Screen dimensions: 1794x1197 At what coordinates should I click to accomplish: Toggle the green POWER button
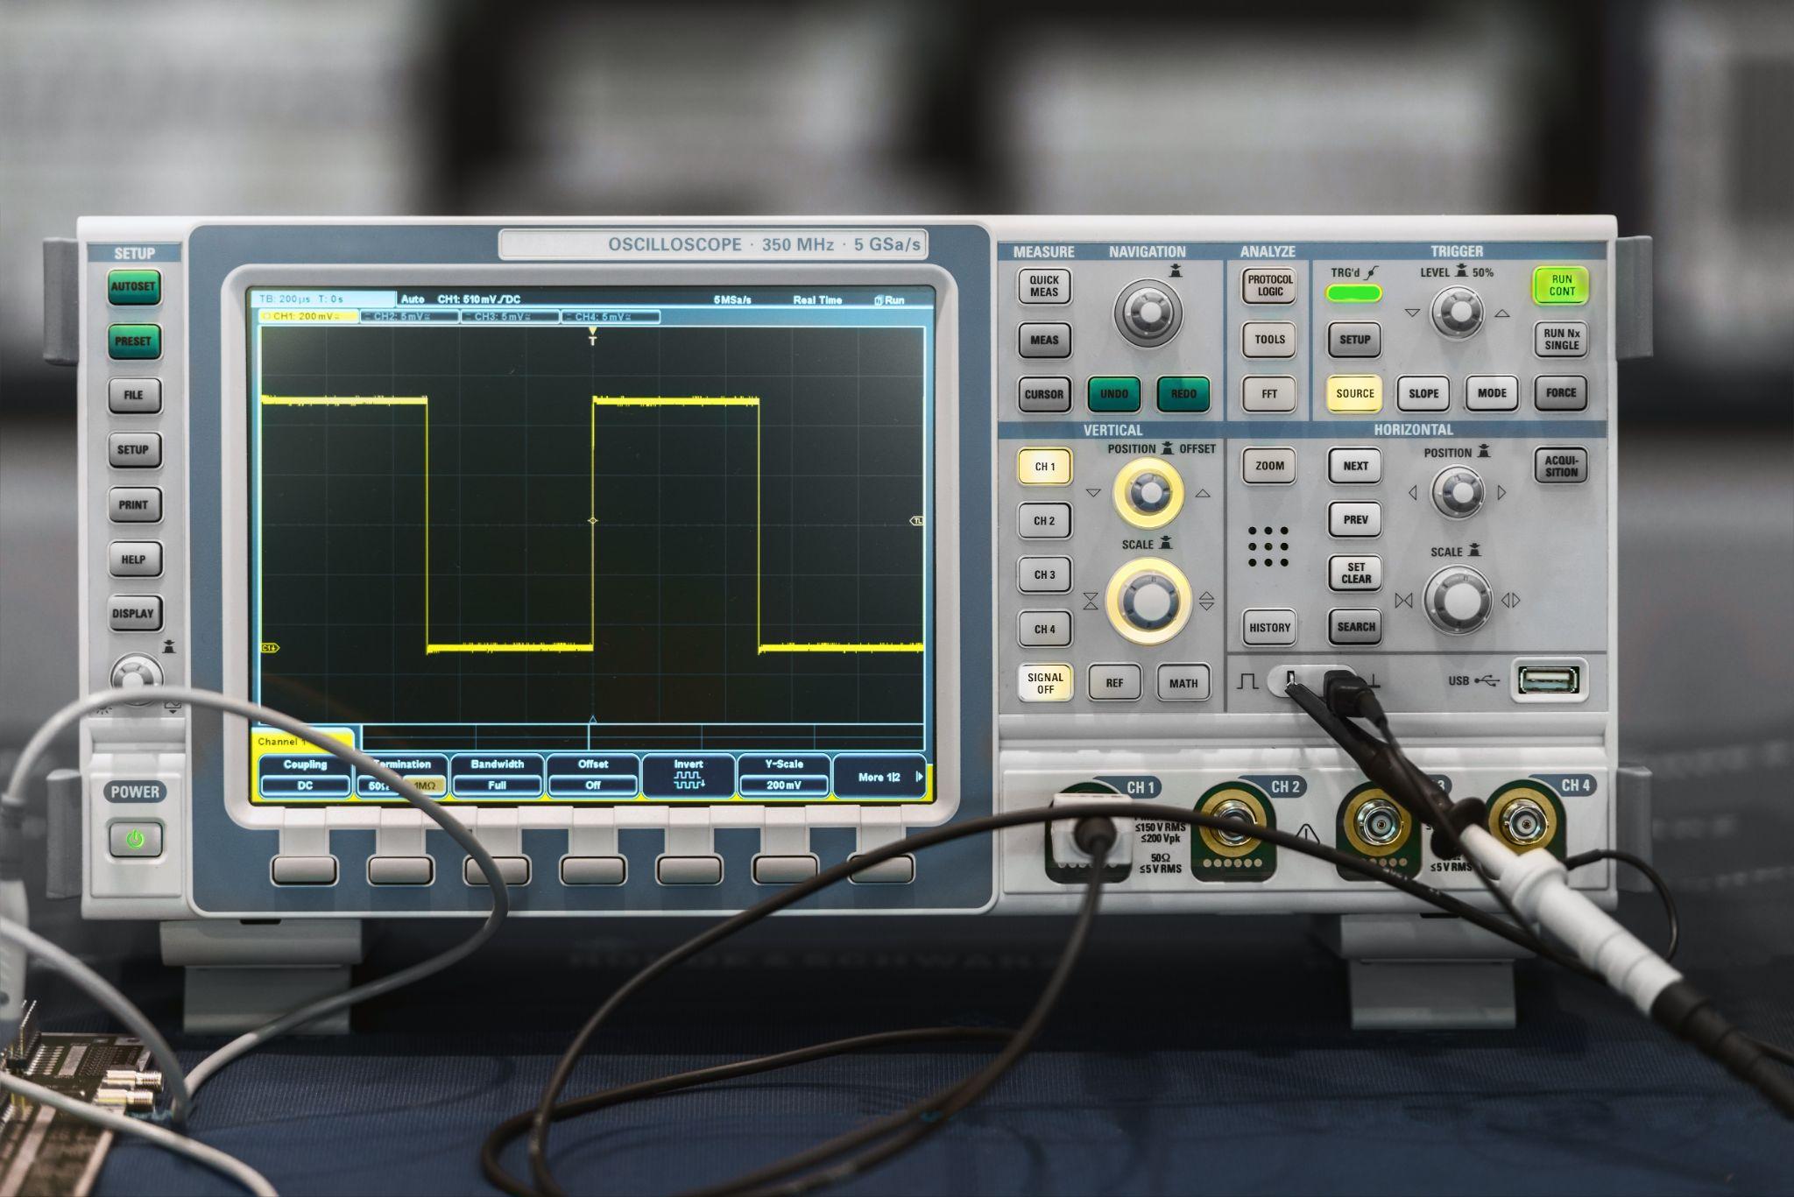pyautogui.click(x=135, y=840)
